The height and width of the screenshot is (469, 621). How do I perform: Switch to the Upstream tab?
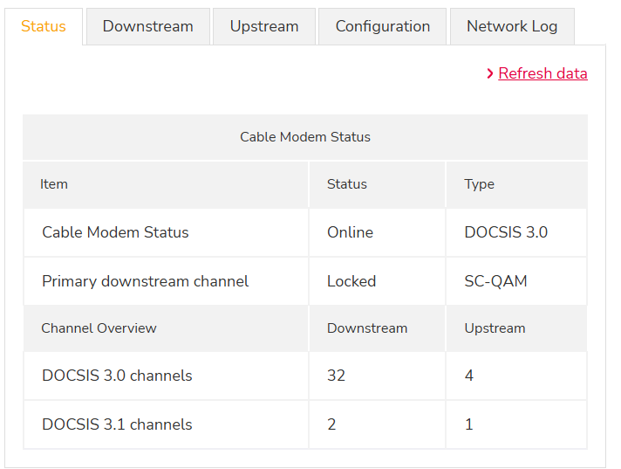click(264, 26)
